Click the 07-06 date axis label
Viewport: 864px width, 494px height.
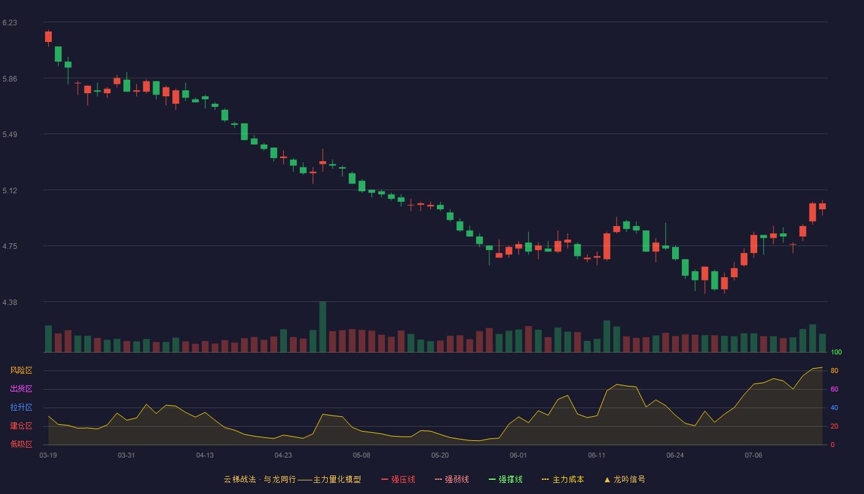click(x=754, y=455)
